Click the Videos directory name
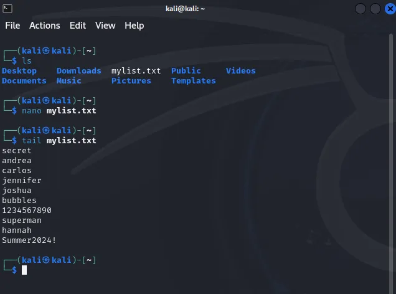The width and height of the screenshot is (396, 294). click(x=241, y=71)
